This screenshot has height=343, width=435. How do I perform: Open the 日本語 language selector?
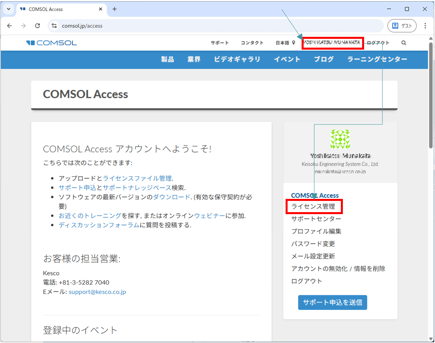pyautogui.click(x=285, y=43)
